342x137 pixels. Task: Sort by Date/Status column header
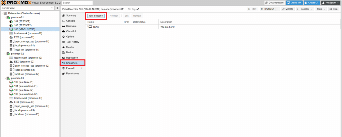(x=145, y=22)
